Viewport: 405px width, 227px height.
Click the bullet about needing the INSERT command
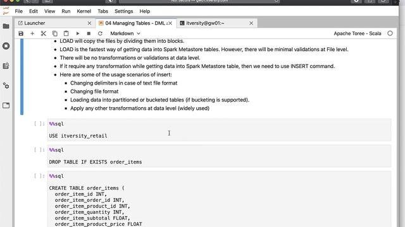(197, 66)
